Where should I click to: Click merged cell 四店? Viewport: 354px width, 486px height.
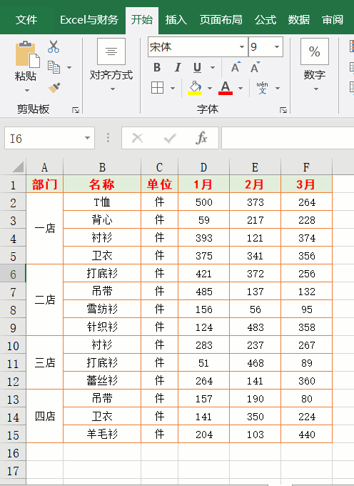44,416
